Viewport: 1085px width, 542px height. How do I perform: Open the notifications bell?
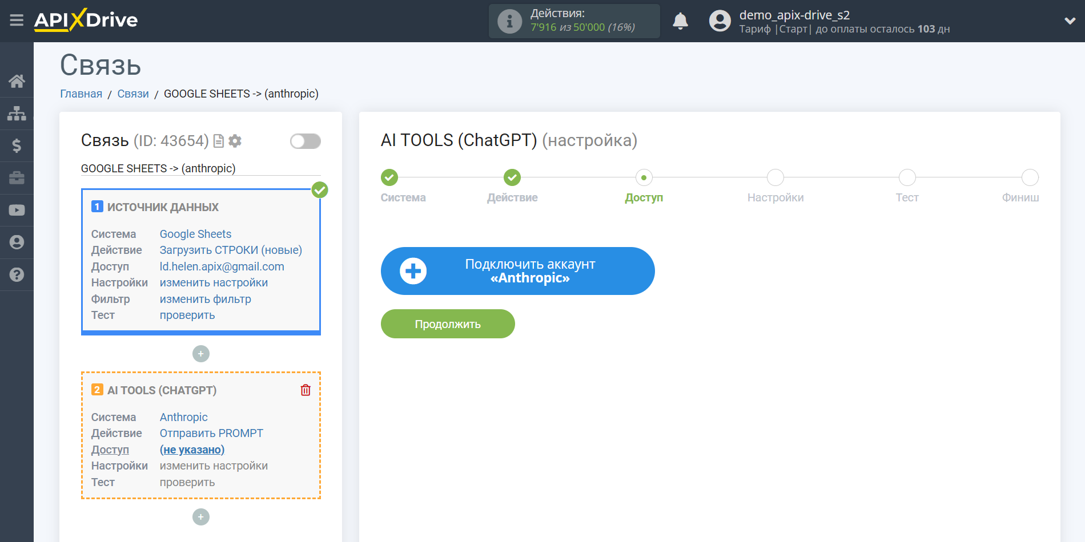pyautogui.click(x=680, y=21)
